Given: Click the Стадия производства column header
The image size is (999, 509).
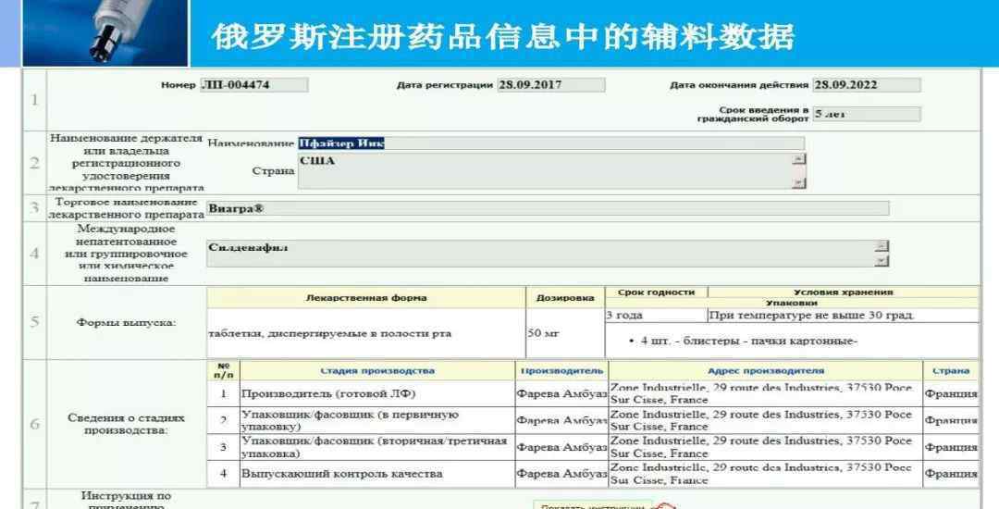Looking at the screenshot, I should [x=377, y=371].
